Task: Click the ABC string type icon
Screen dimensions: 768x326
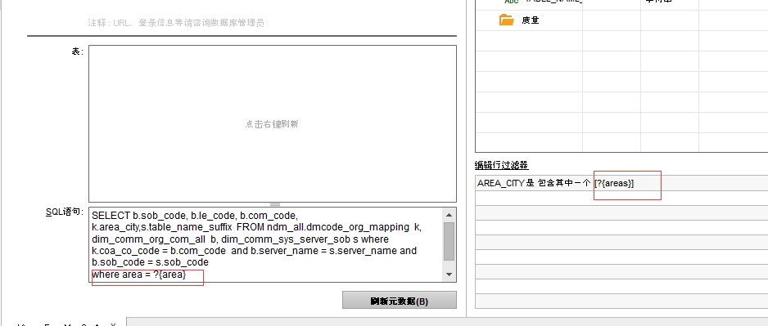Action: [x=511, y=2]
